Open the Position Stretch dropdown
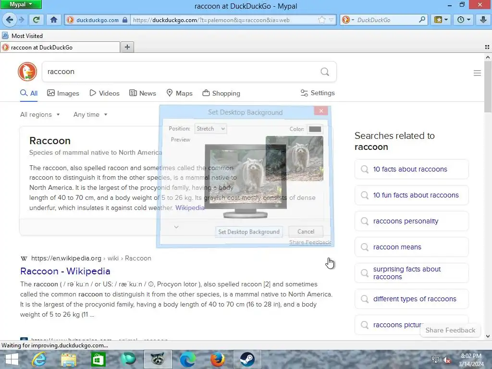The image size is (492, 369). [x=210, y=129]
